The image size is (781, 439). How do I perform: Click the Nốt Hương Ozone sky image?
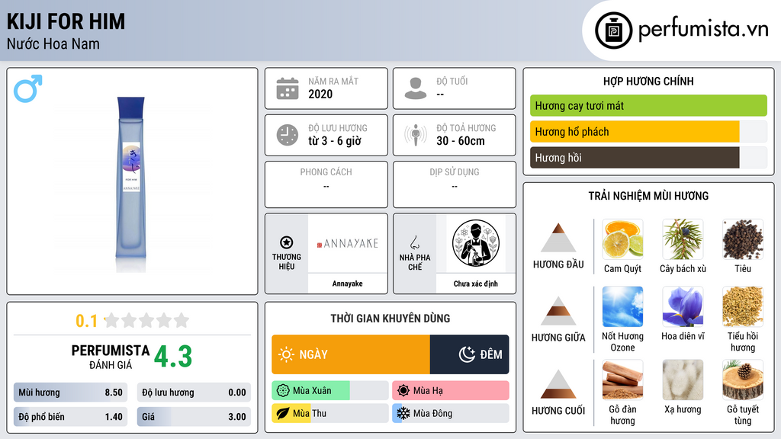pyautogui.click(x=622, y=306)
